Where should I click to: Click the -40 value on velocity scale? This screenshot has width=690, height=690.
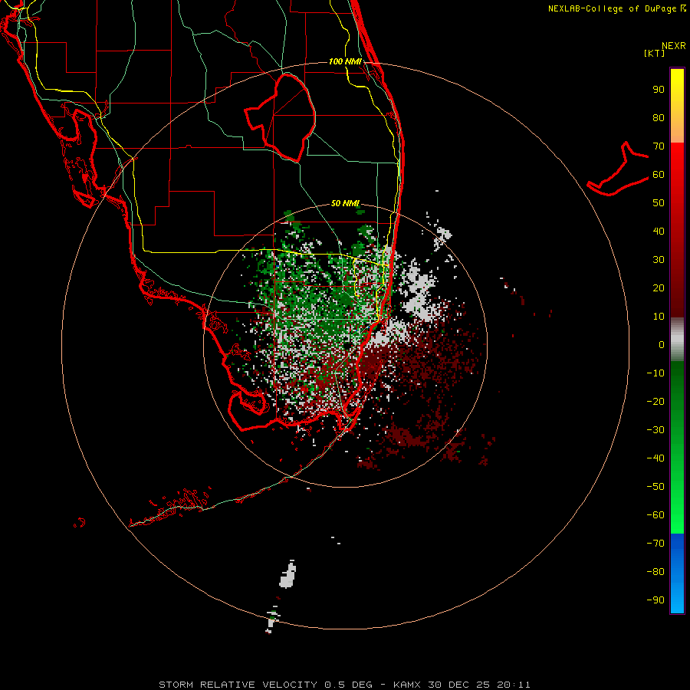(x=655, y=458)
